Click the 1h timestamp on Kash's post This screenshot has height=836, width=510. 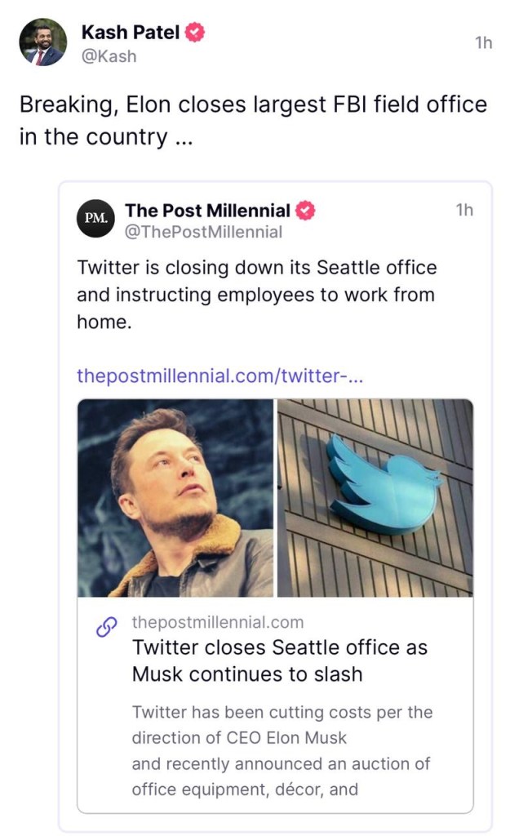(x=483, y=42)
